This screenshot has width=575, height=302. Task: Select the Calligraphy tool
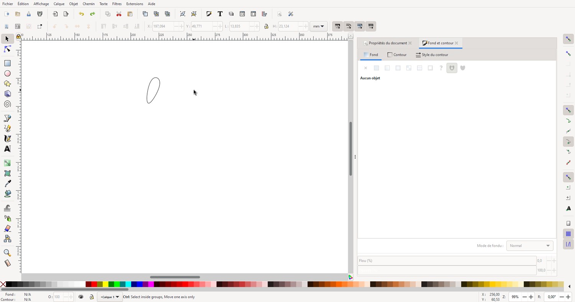click(x=7, y=139)
